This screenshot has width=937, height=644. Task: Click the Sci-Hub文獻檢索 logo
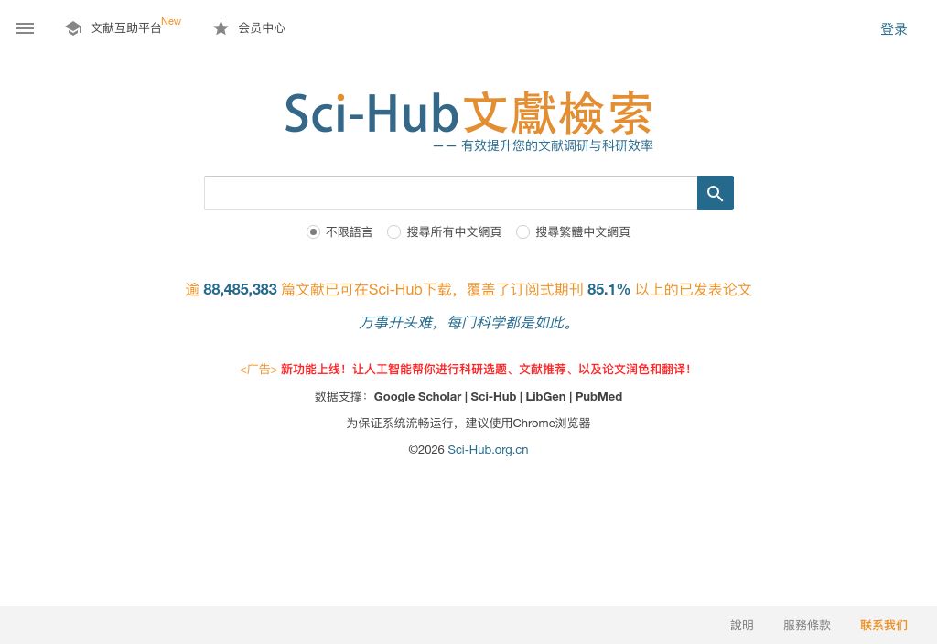[468, 113]
